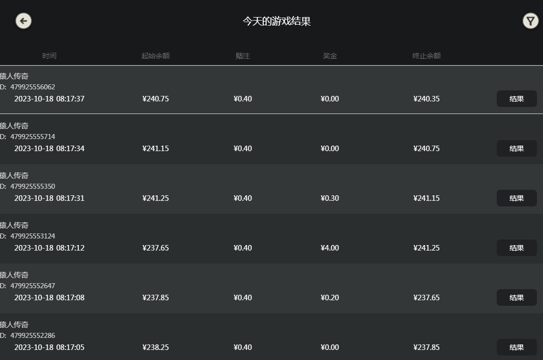
Task: Open the filter funnel icon
Action: click(530, 21)
